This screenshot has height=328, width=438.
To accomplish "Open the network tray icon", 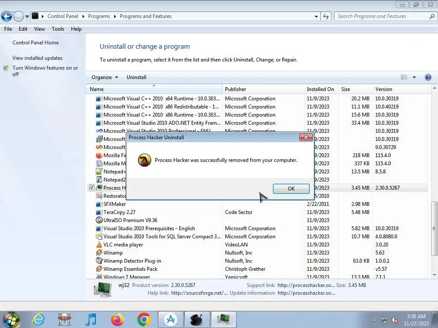I will 385,320.
